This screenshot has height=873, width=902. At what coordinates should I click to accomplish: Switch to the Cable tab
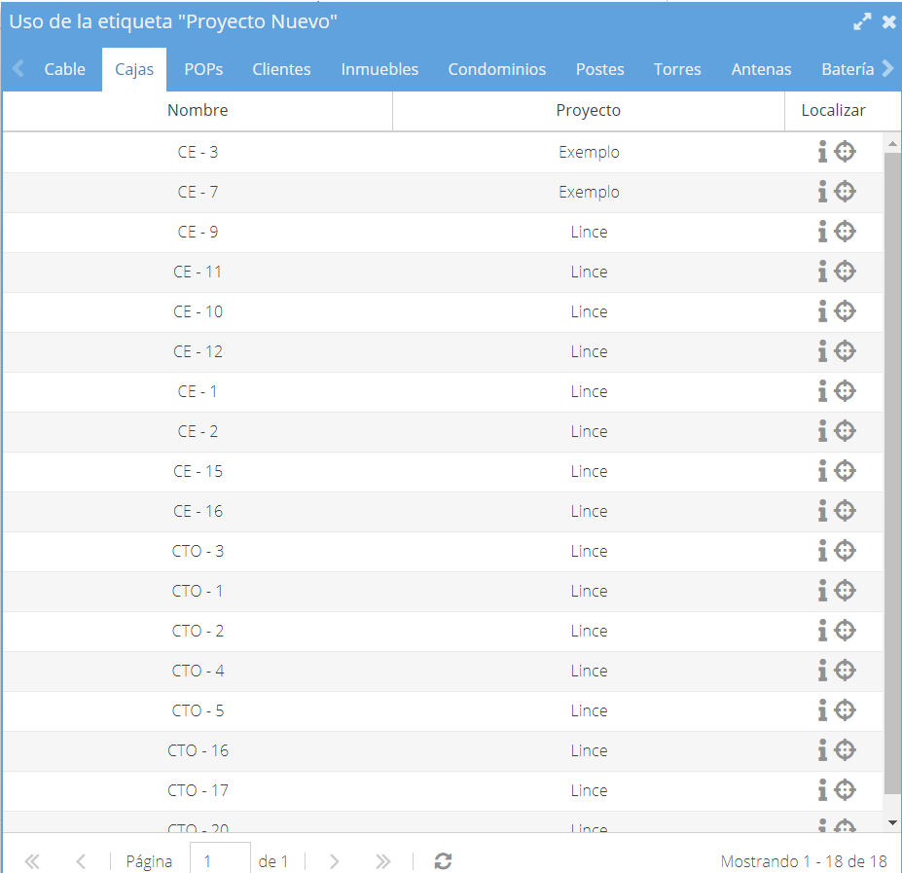click(64, 69)
